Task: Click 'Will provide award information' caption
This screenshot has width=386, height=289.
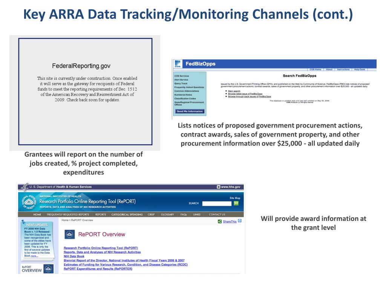Action: pos(313,223)
